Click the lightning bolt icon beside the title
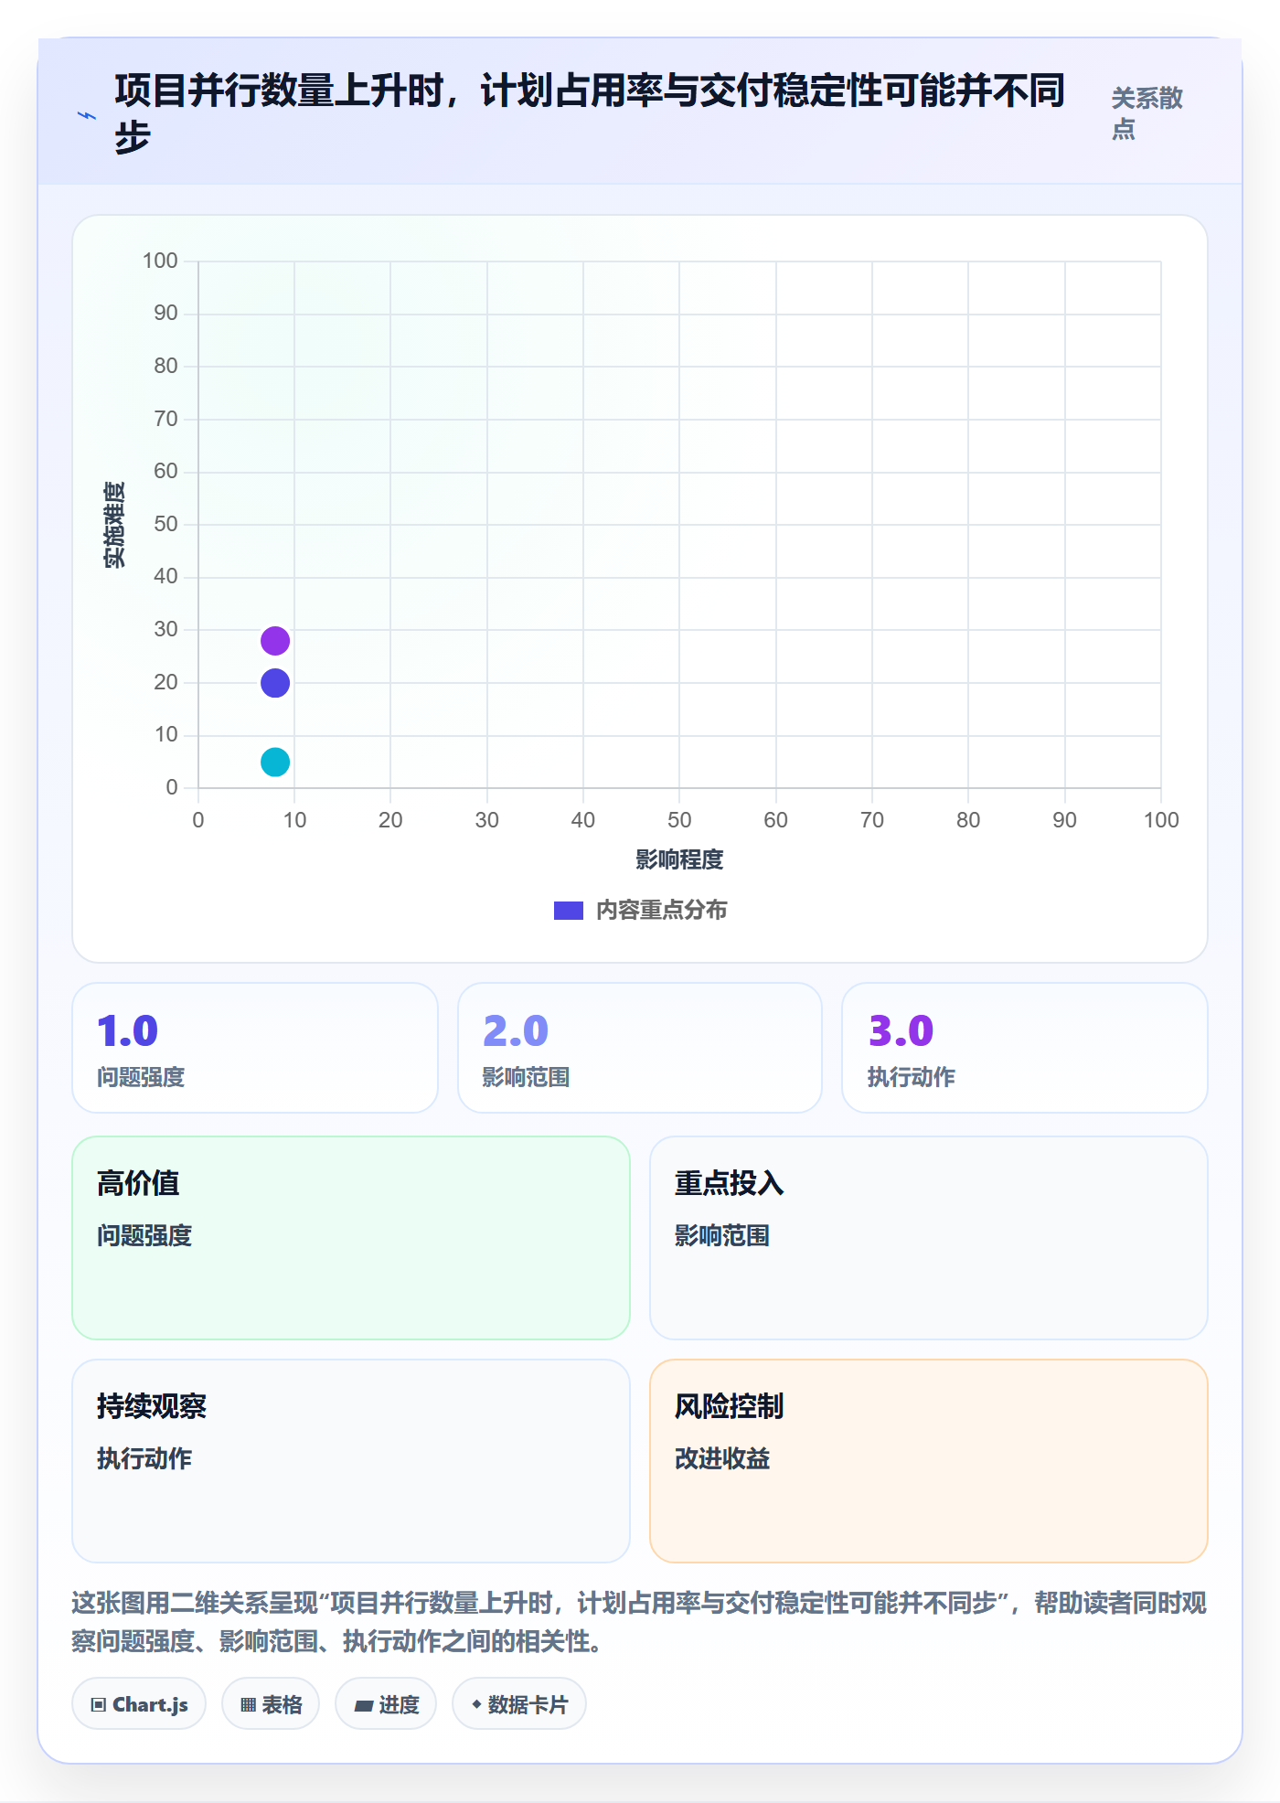Image resolution: width=1280 pixels, height=1803 pixels. pos(87,115)
